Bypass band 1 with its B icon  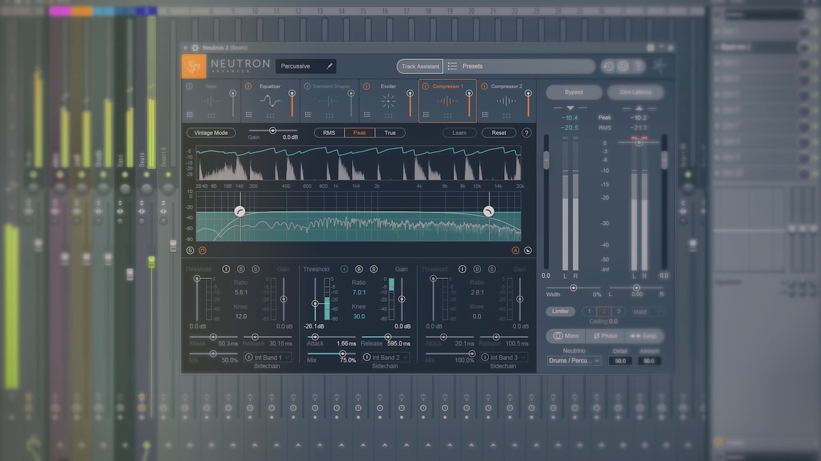tap(241, 269)
